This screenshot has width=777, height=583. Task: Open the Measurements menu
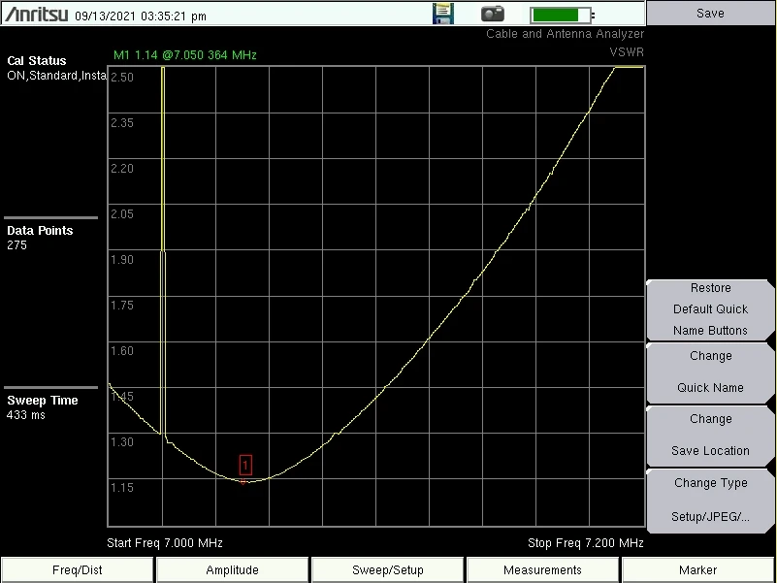tap(542, 570)
